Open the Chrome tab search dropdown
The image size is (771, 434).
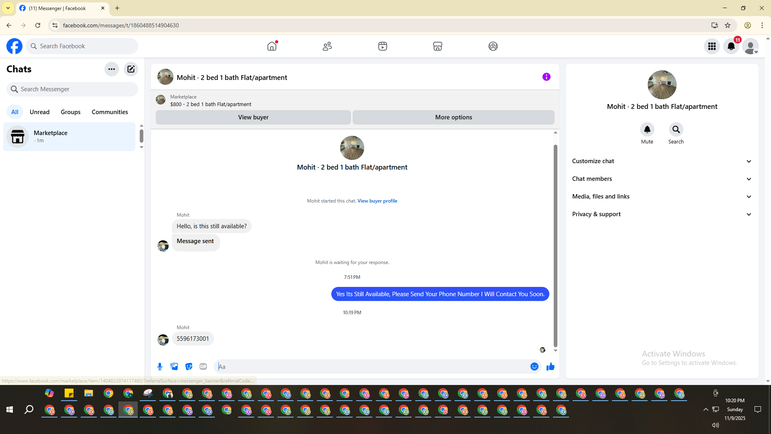(x=8, y=8)
